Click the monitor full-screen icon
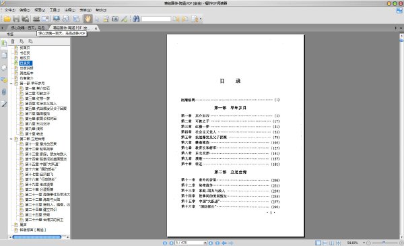Screen dimensions: 404x246 [57, 19]
